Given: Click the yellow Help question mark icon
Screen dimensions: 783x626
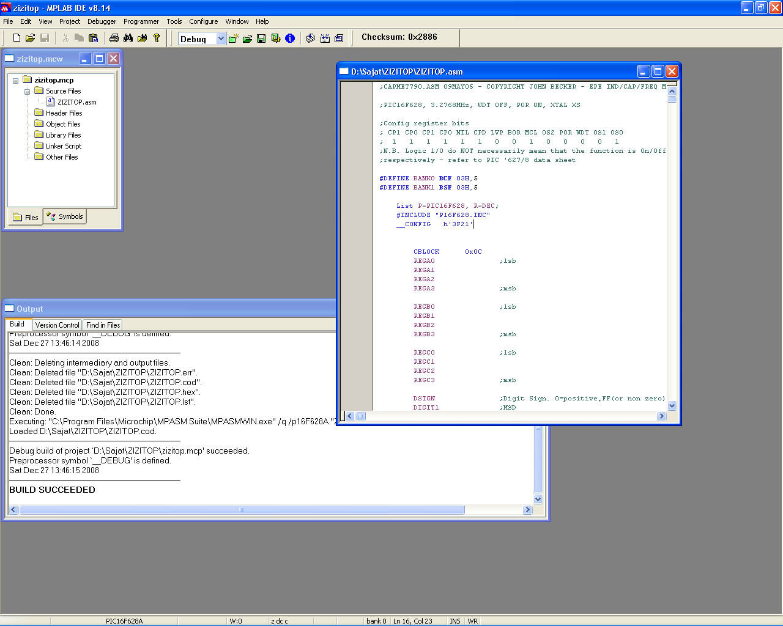Looking at the screenshot, I should tap(157, 38).
